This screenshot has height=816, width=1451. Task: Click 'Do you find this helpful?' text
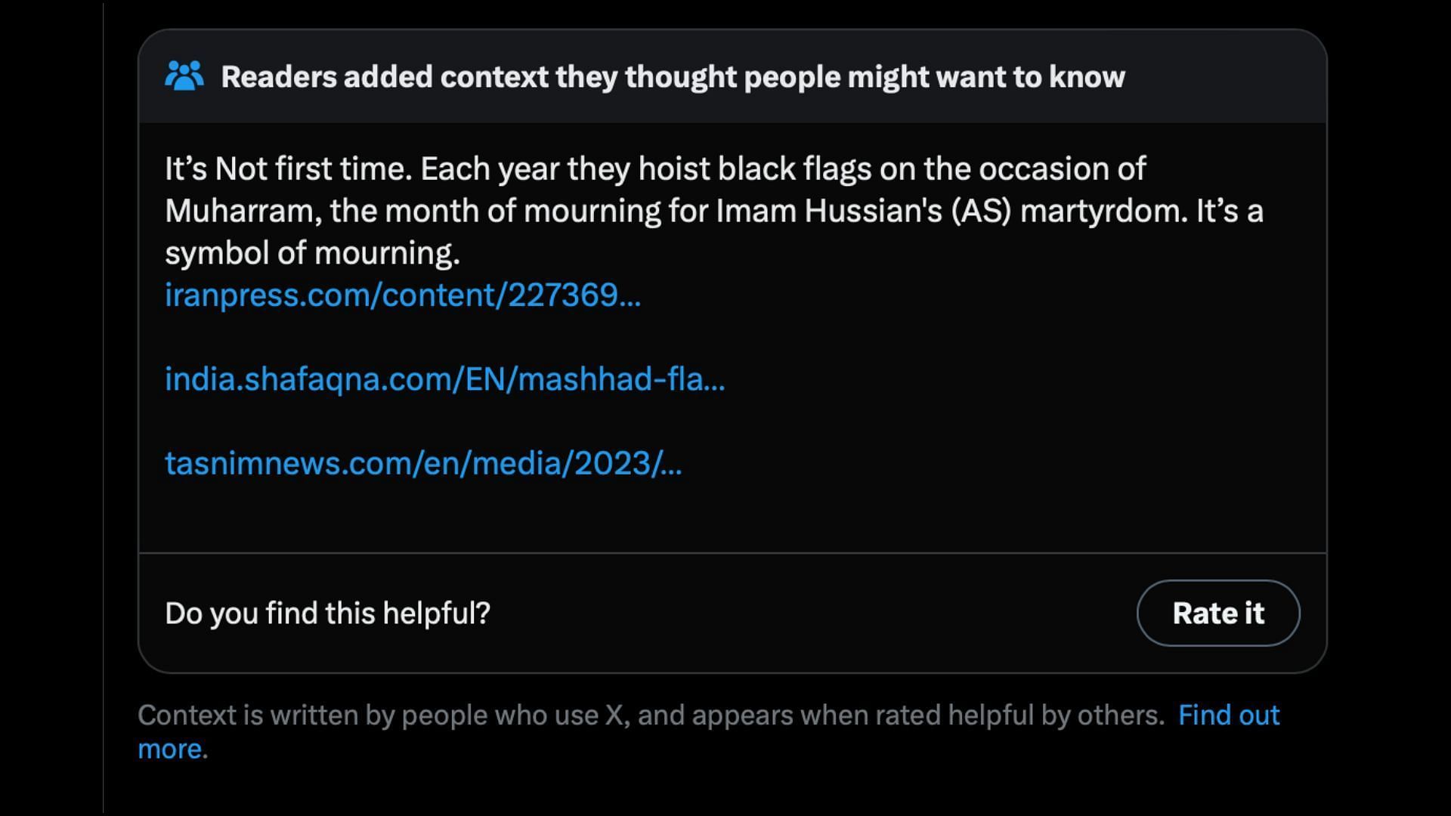click(328, 613)
